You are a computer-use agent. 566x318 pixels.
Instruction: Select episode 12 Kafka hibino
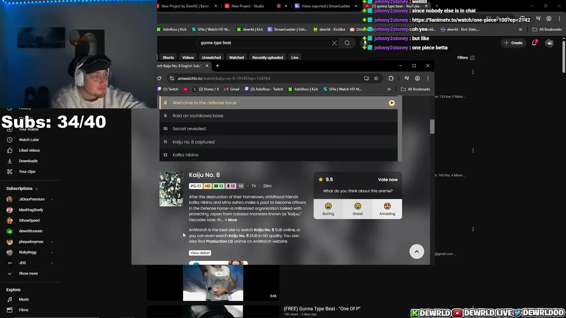tap(279, 155)
